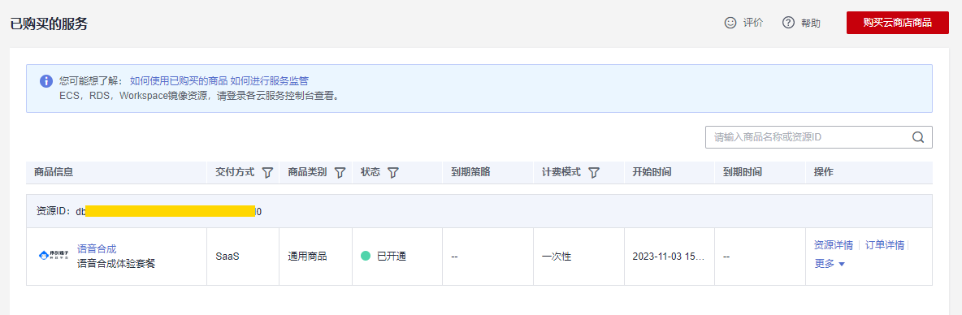Open the 订单详情 link
The height and width of the screenshot is (315, 962).
click(885, 245)
